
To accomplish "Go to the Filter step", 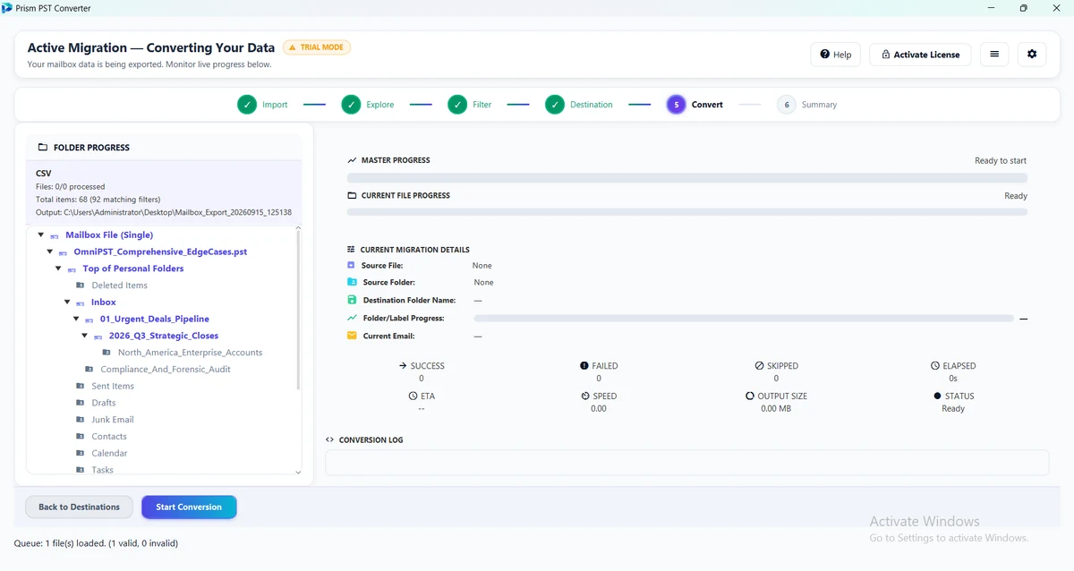I will click(x=482, y=105).
